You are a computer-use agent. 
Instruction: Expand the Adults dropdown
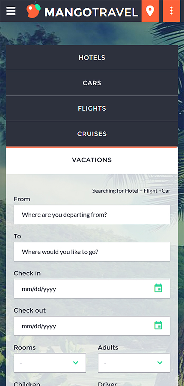pos(134,363)
